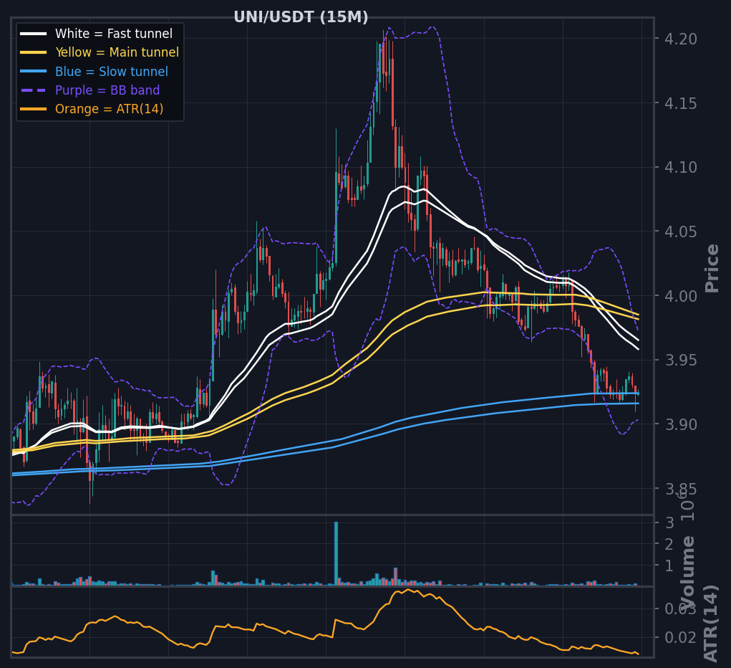
Task: Click the volume axis label 3
Action: pyautogui.click(x=669, y=523)
